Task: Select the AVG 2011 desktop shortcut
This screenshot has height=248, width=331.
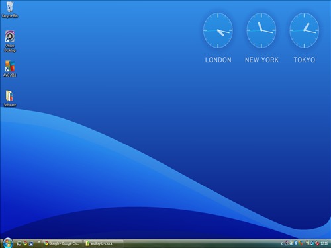Action: (x=10, y=69)
